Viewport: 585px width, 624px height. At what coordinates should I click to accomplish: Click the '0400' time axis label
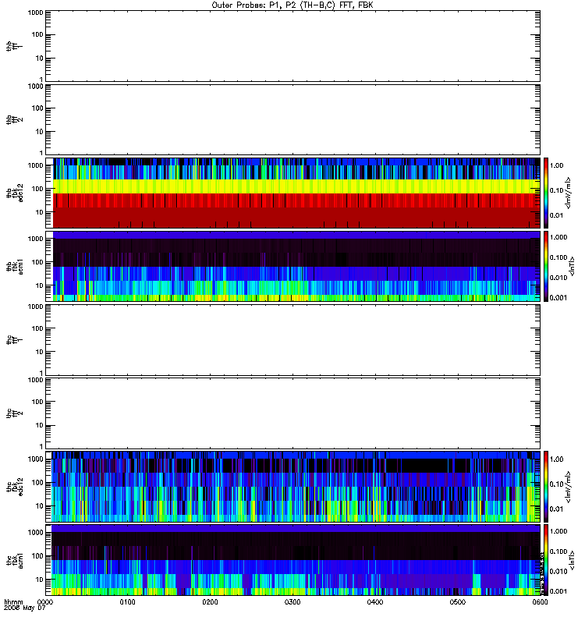point(375,602)
